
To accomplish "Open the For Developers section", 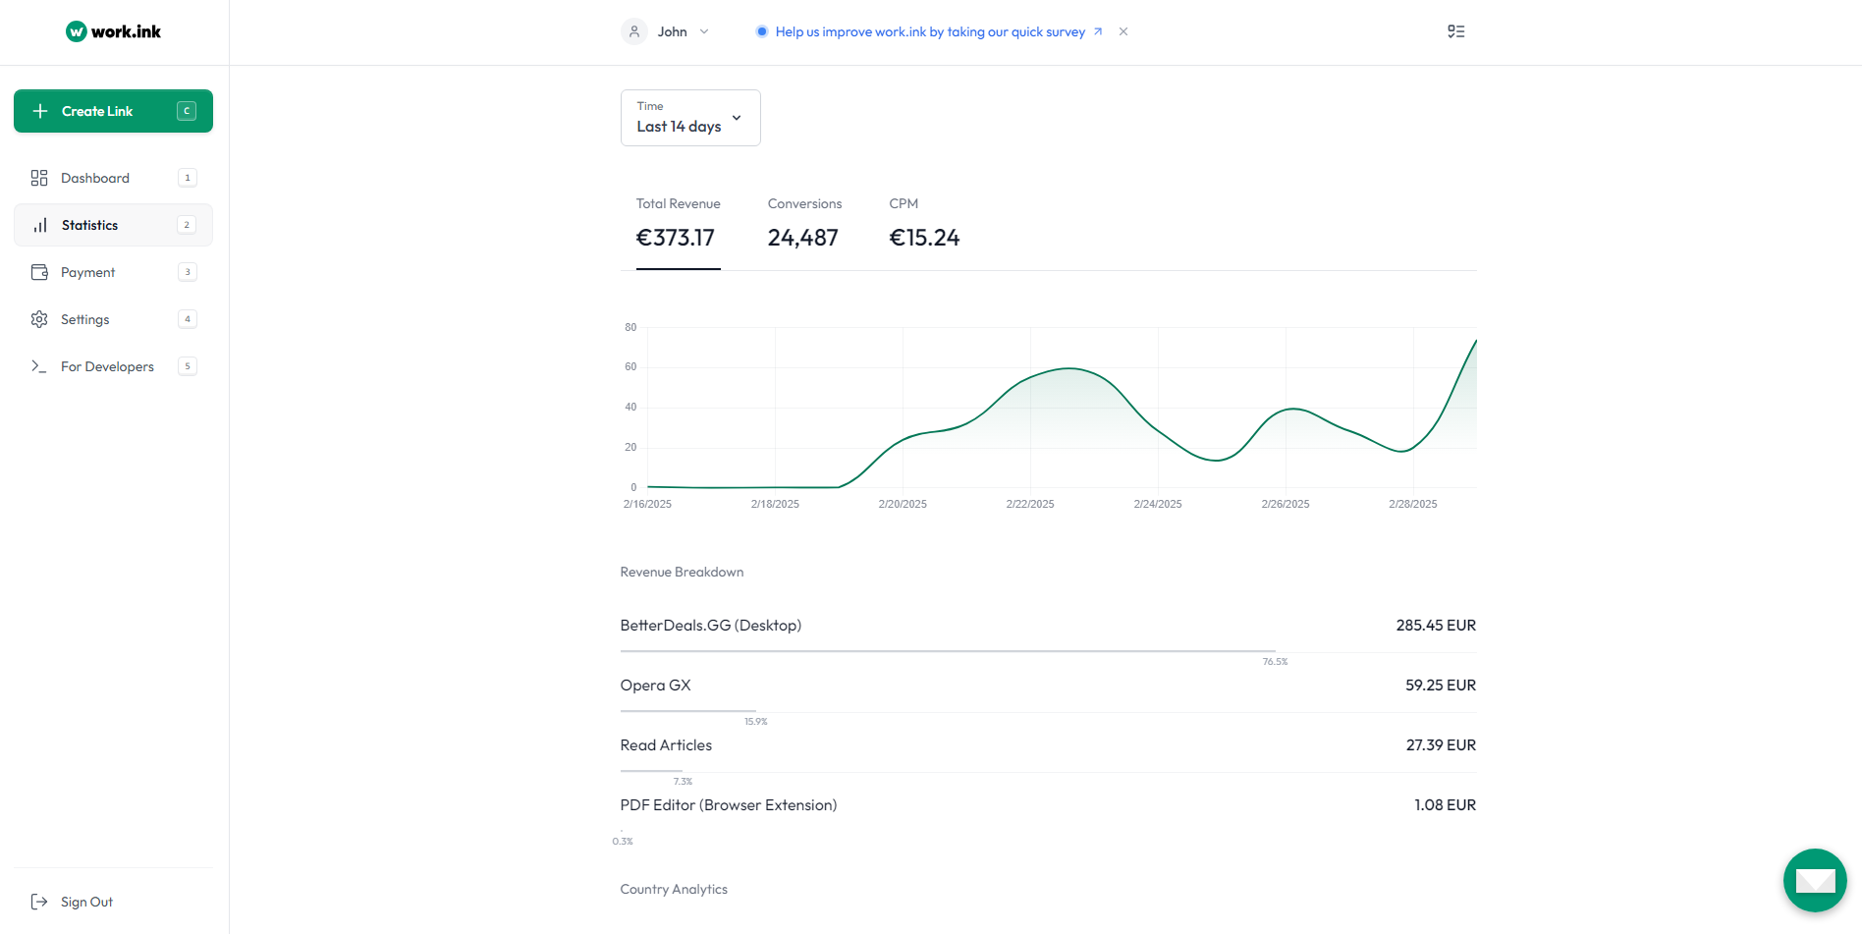I will (113, 366).
